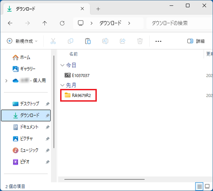
Task: Open ミュージック in the sidebar
Action: point(25,150)
